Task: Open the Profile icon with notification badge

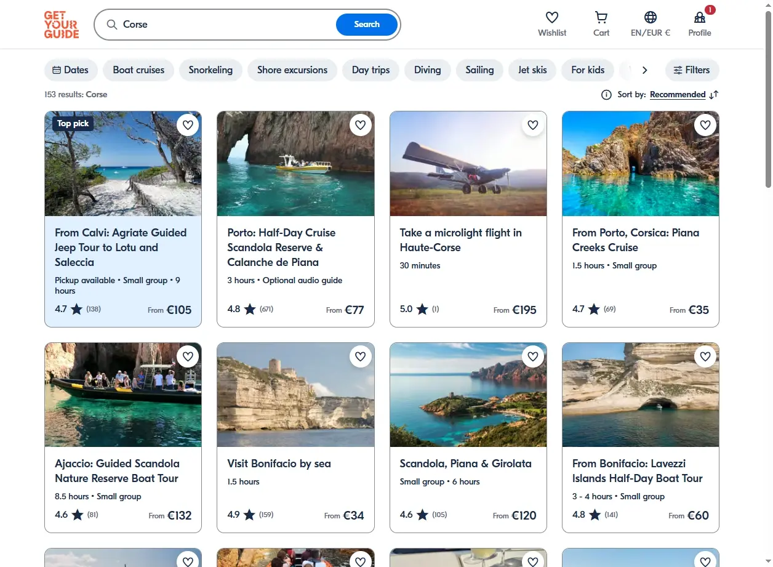Action: 700,17
